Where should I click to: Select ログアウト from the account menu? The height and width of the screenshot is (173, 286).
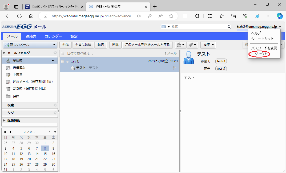pyautogui.click(x=259, y=54)
